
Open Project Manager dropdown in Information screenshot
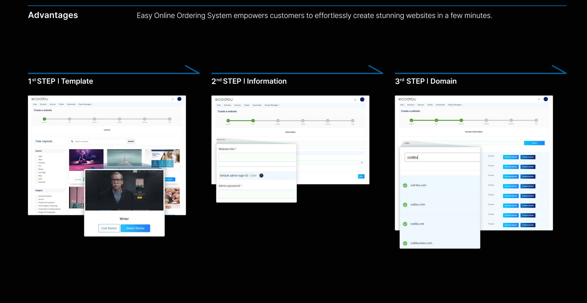pos(272,105)
